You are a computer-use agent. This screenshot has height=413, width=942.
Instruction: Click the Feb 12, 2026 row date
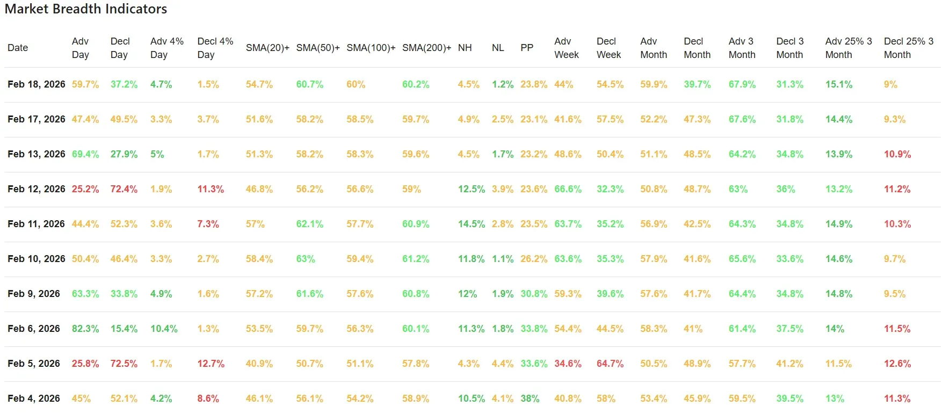coord(36,189)
